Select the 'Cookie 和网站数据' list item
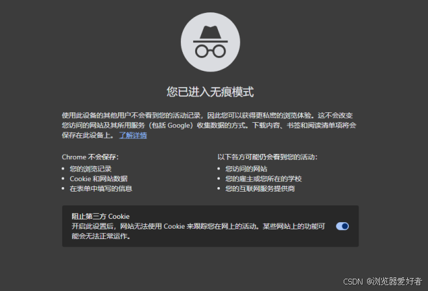This screenshot has width=428, height=291. pyautogui.click(x=99, y=179)
